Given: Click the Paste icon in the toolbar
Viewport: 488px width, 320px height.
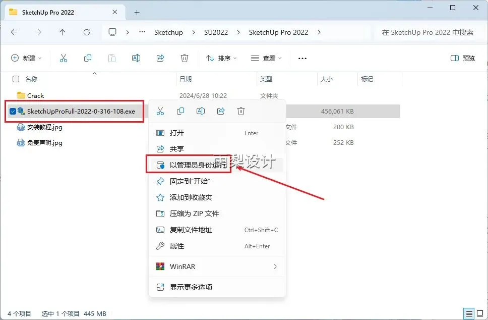Looking at the screenshot, I should point(112,58).
